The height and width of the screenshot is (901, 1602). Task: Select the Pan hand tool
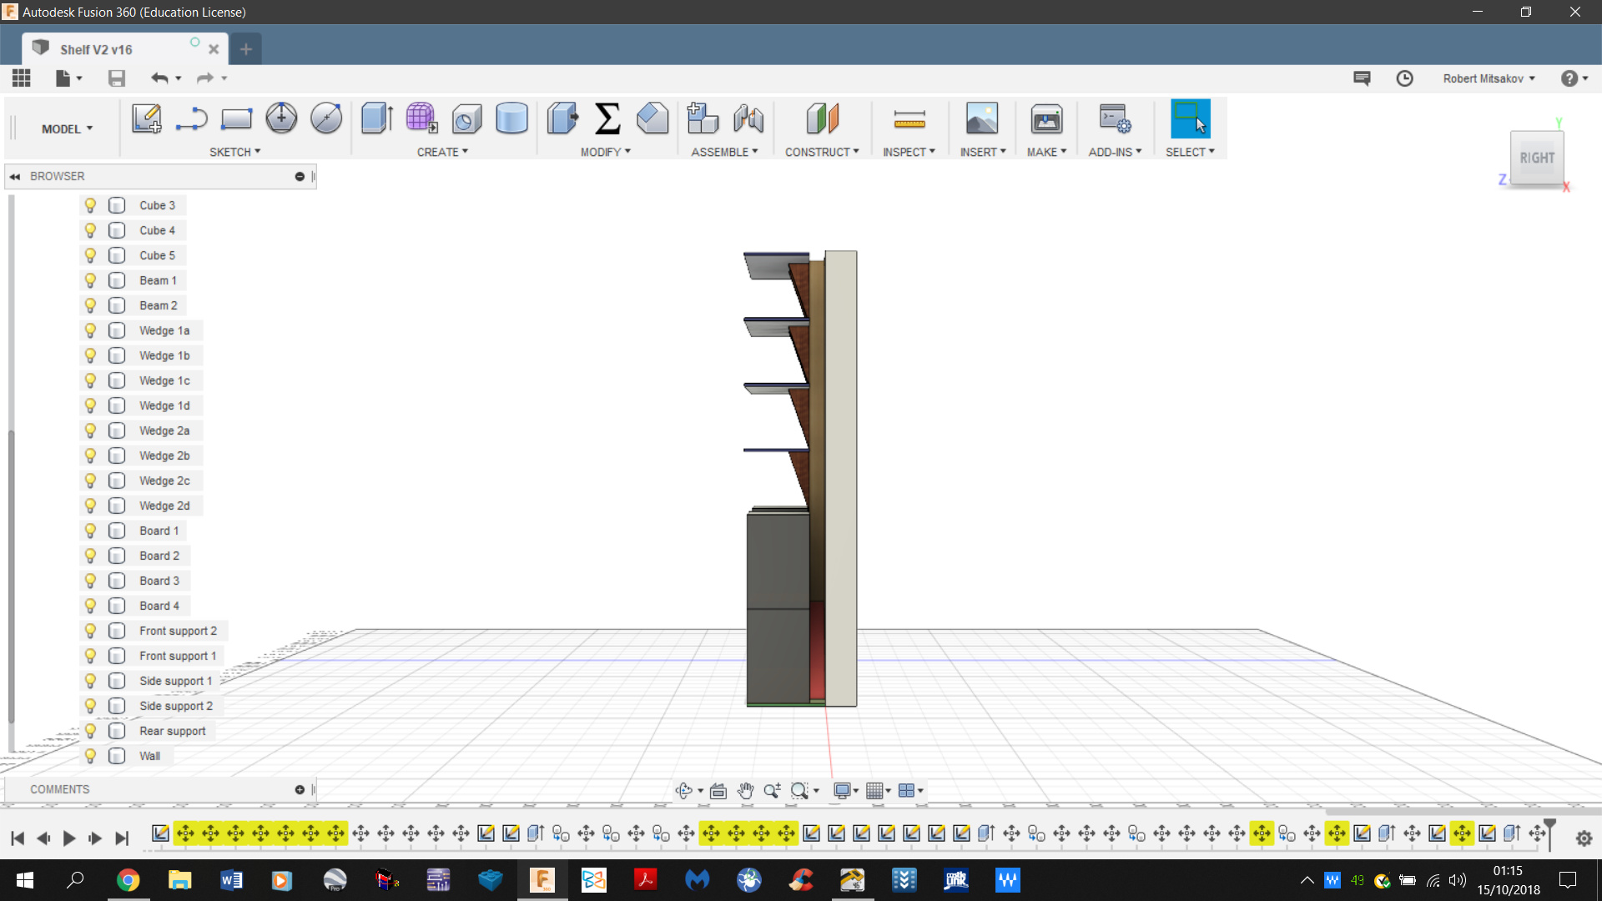point(745,790)
